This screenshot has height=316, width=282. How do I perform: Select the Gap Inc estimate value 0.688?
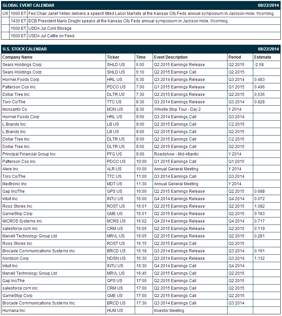tap(259, 191)
